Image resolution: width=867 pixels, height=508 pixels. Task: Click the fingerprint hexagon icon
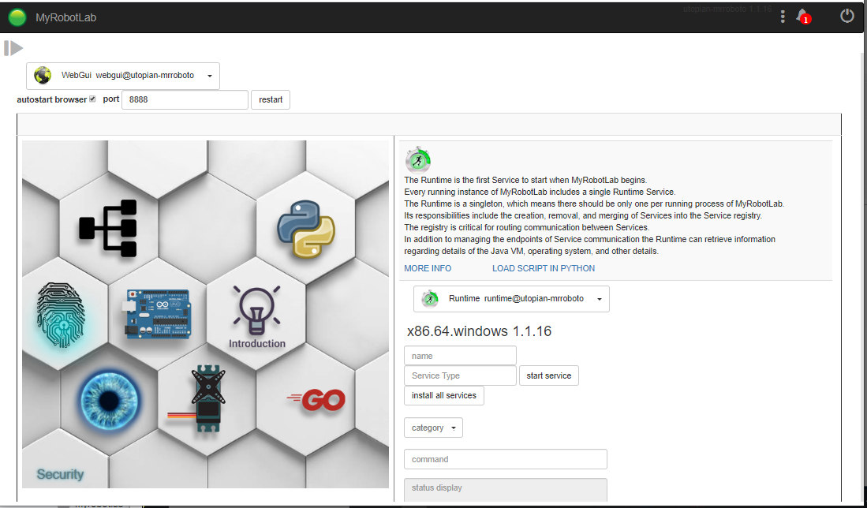(61, 315)
